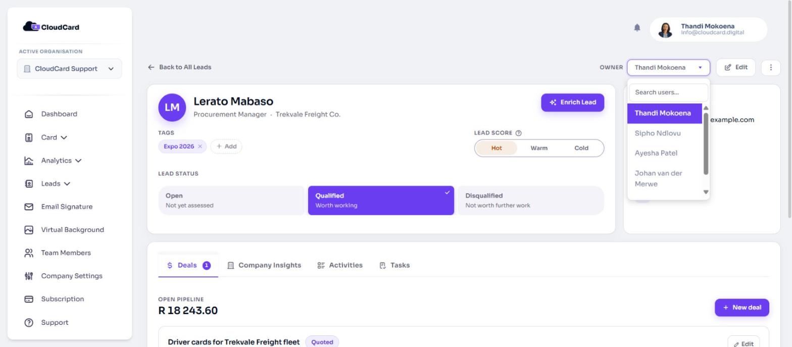Click the notification bell icon

(x=637, y=28)
